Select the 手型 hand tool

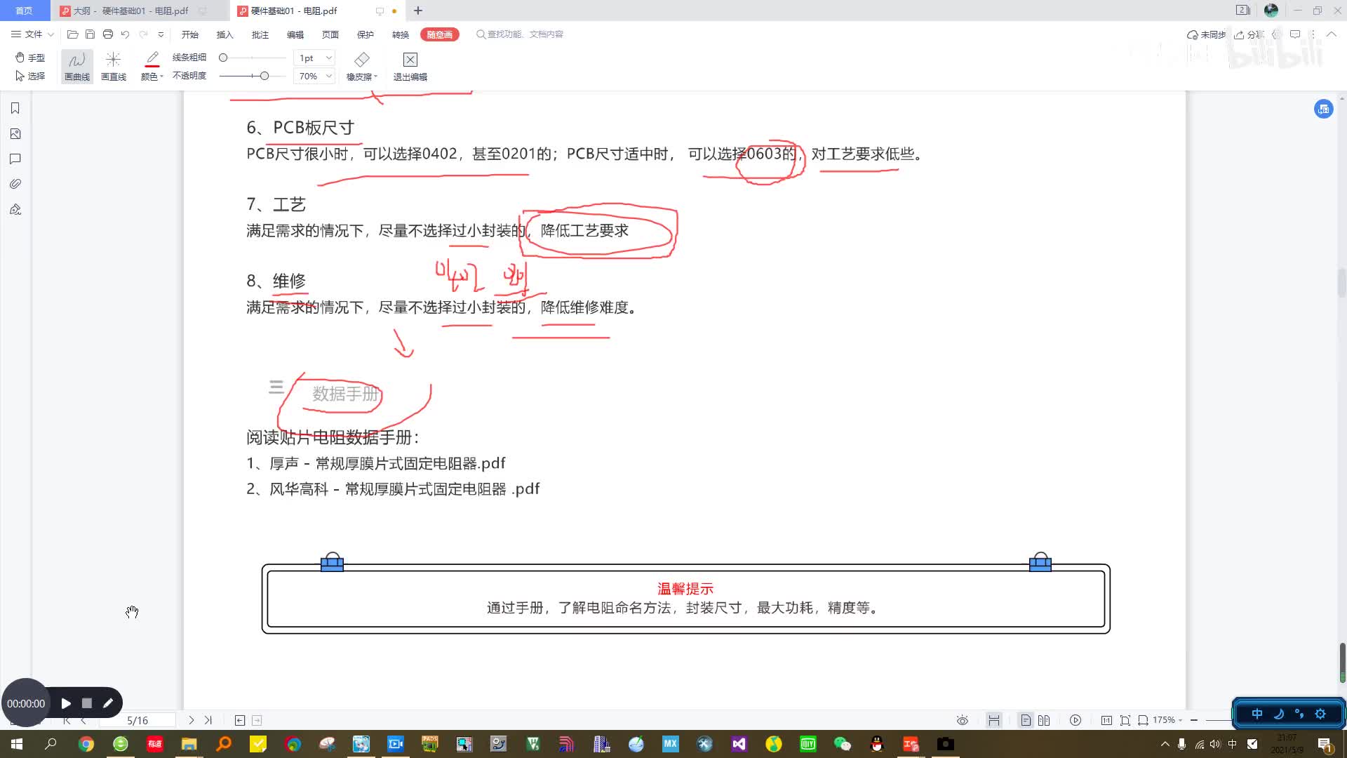pyautogui.click(x=30, y=58)
